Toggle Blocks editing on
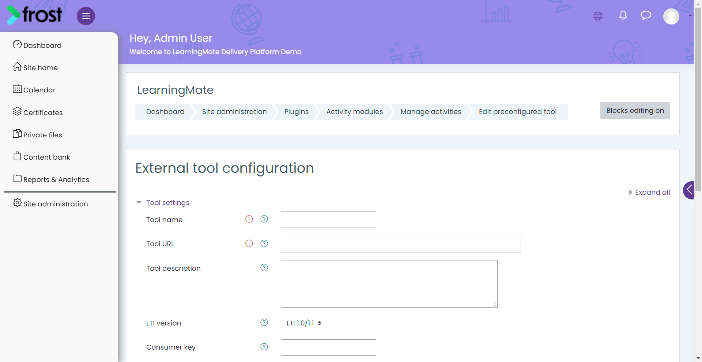The width and height of the screenshot is (702, 362). click(635, 111)
